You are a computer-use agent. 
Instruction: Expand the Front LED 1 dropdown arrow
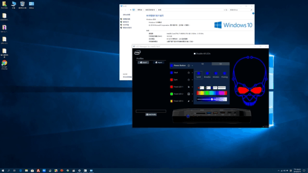(192, 87)
